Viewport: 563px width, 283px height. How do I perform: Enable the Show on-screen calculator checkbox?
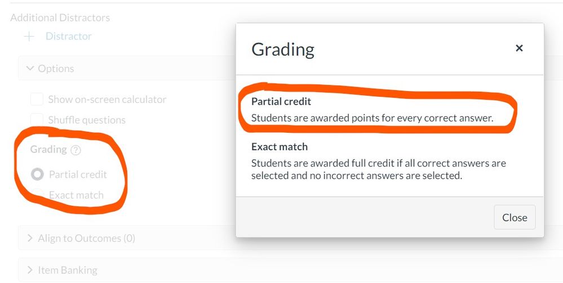point(37,99)
